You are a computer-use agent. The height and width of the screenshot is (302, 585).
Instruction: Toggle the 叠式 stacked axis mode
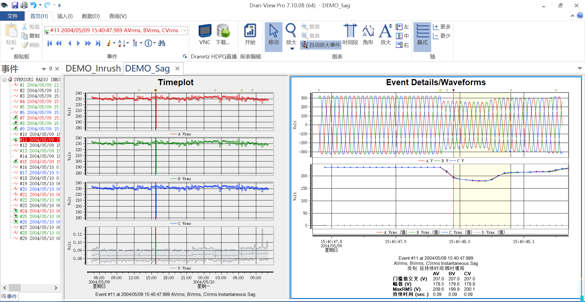(422, 34)
